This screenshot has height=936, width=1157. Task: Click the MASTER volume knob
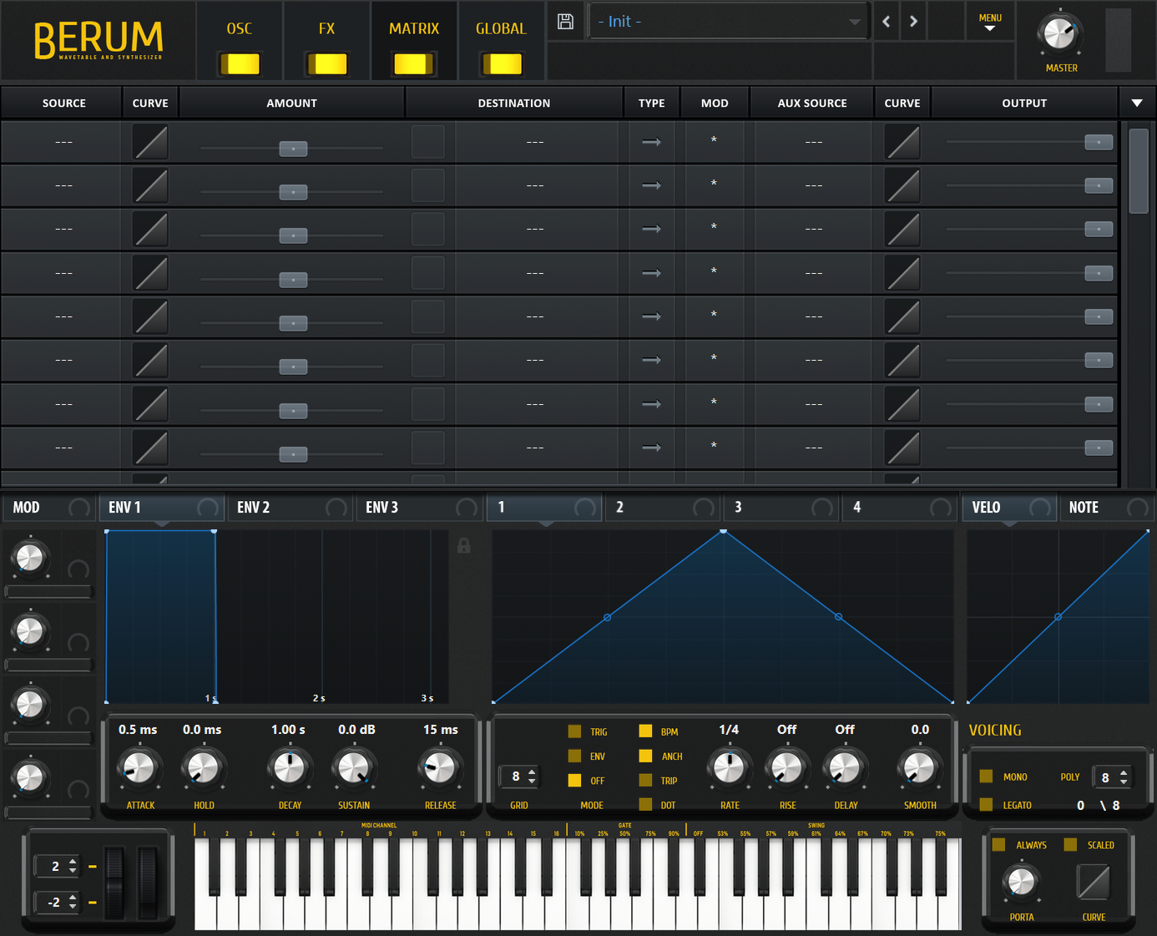click(1059, 33)
